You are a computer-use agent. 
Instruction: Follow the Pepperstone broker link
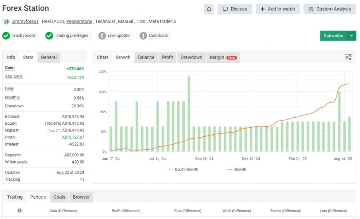coord(79,22)
